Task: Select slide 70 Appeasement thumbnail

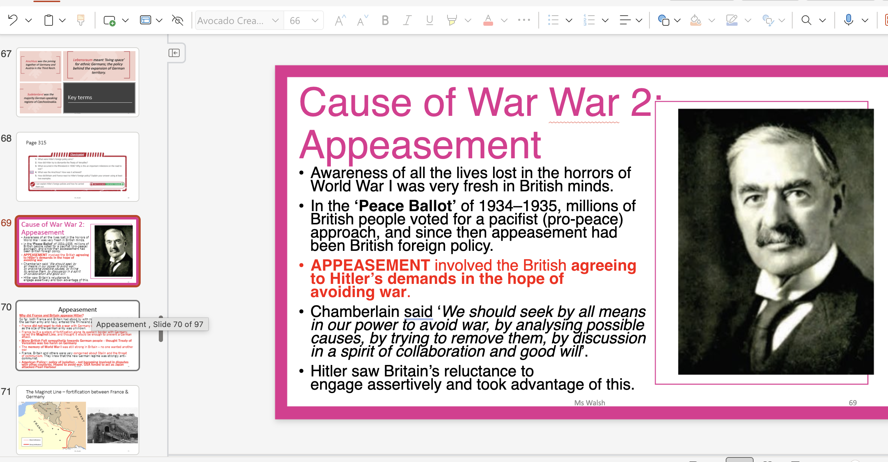Action: point(78,336)
